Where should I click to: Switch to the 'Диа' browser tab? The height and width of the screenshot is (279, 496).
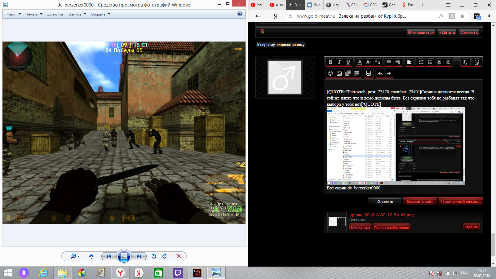pos(314,5)
